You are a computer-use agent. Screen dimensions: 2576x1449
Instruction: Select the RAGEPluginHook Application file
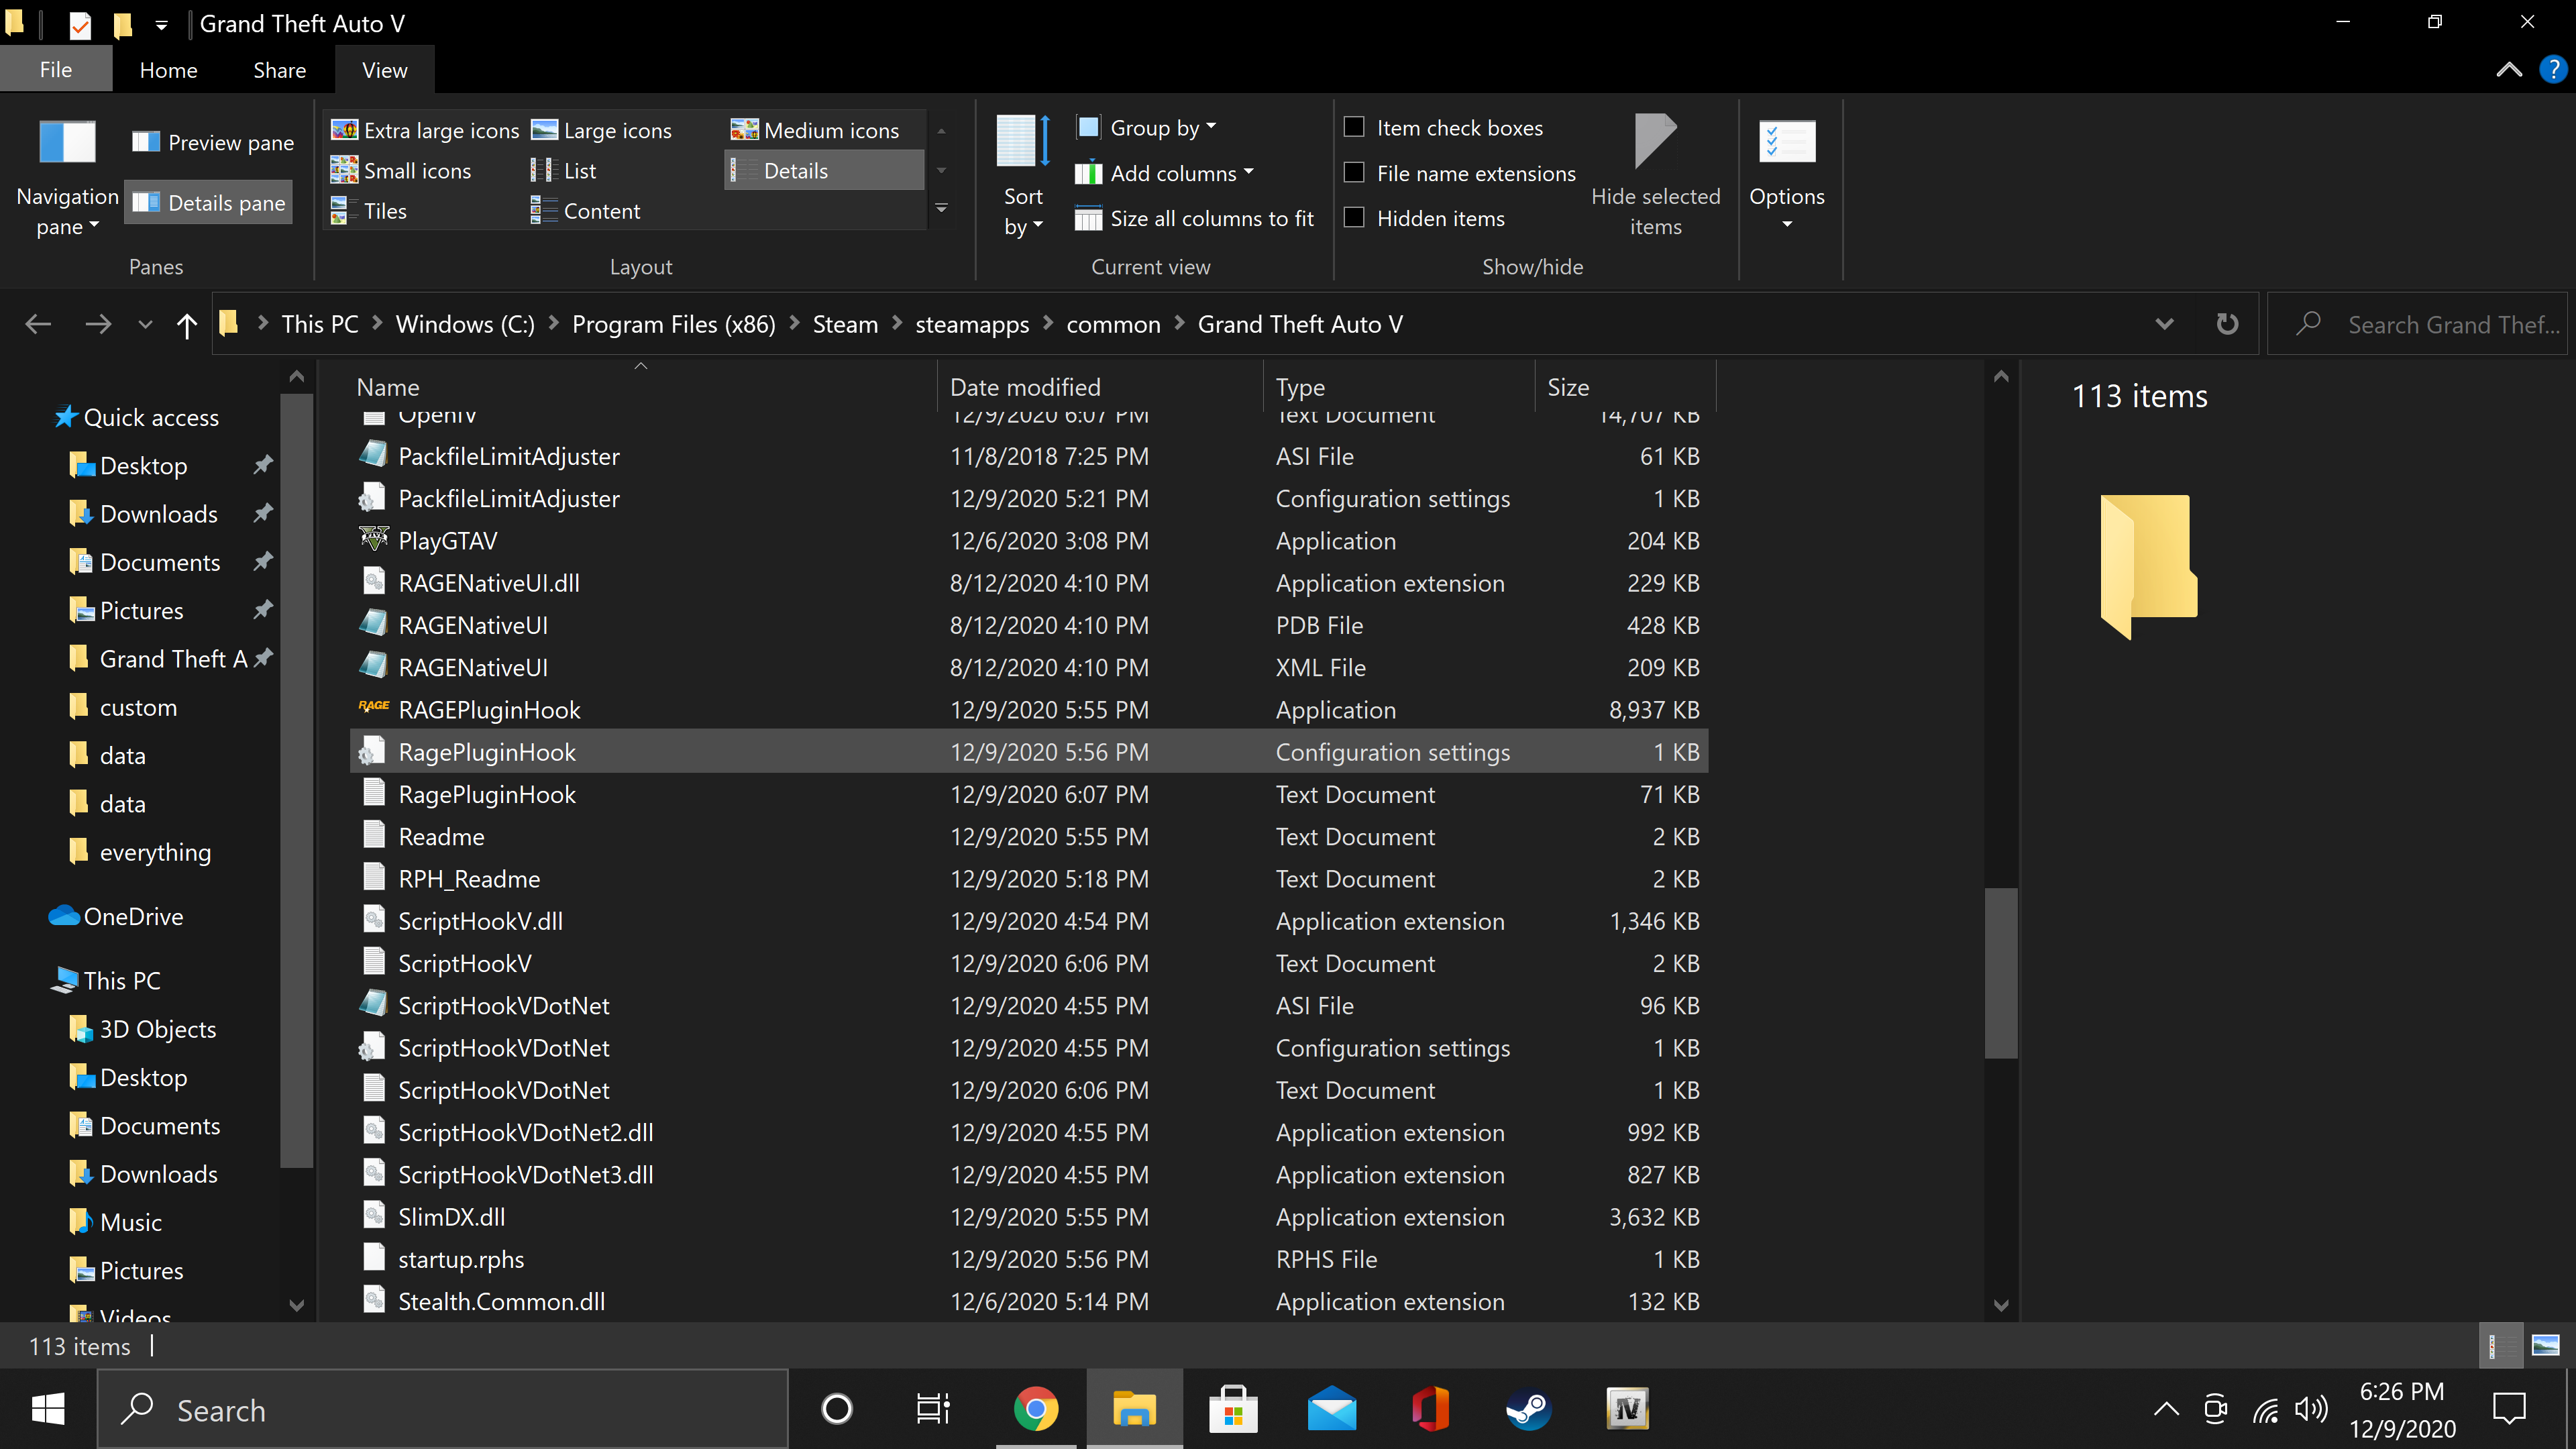[x=488, y=710]
